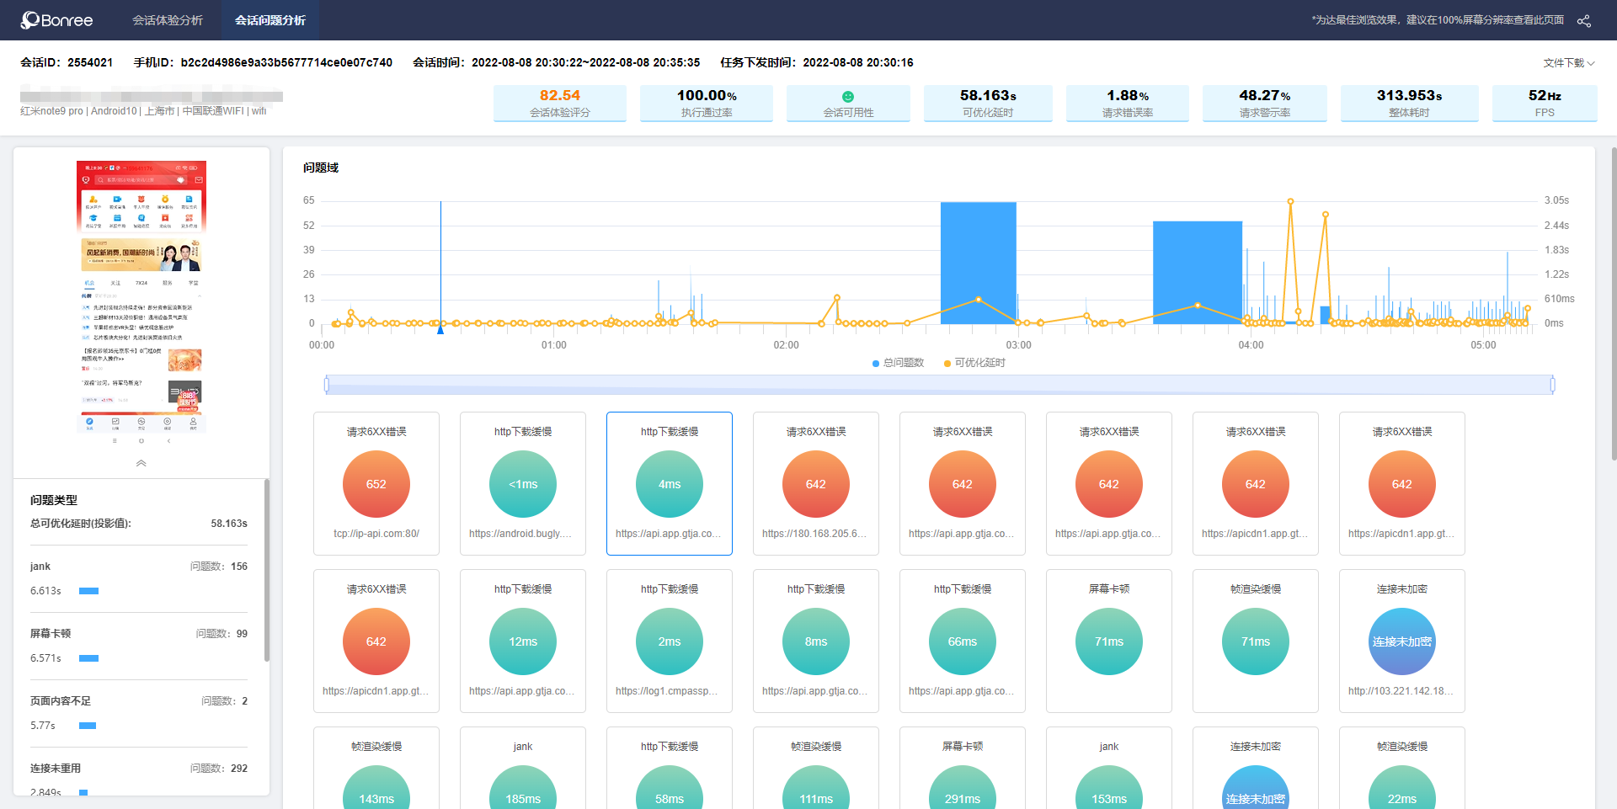
Task: Click the green smiley session availability icon
Action: click(848, 97)
